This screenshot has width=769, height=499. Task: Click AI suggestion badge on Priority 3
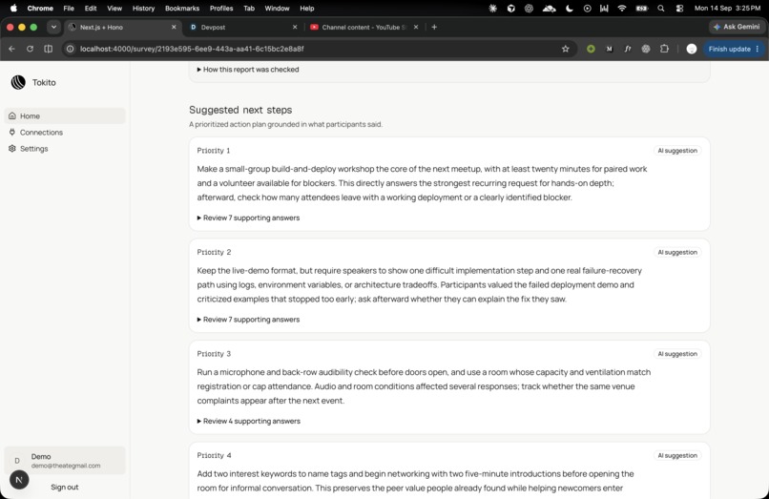pos(677,354)
